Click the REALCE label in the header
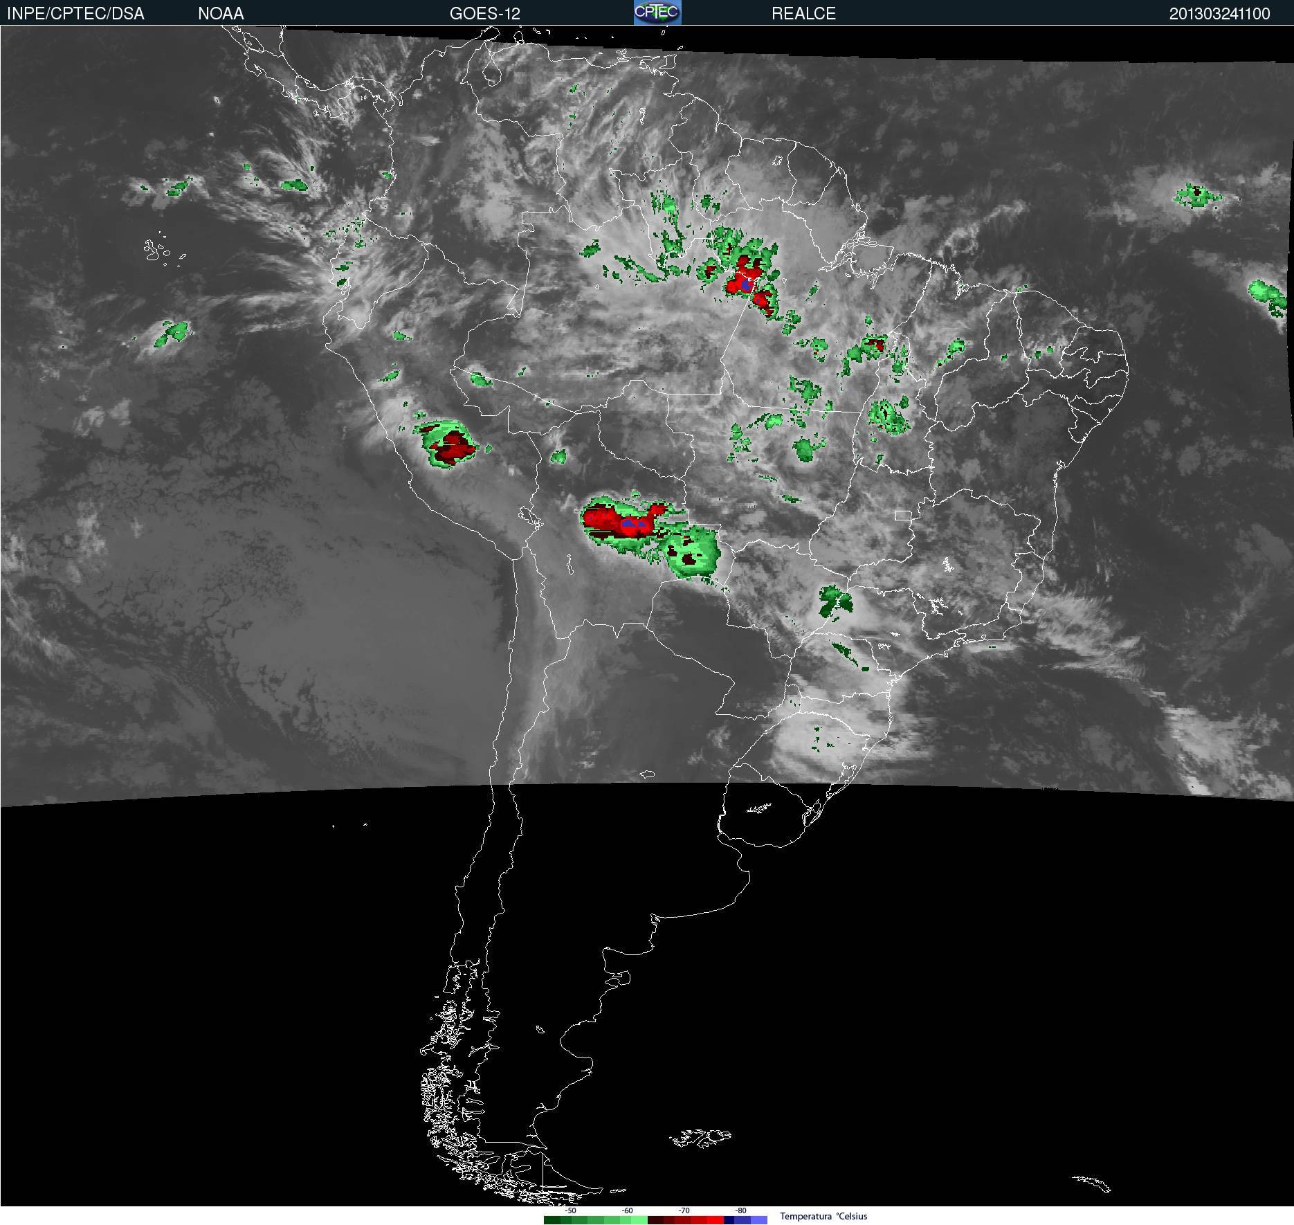Screen dimensions: 1294x1225 pyautogui.click(x=803, y=13)
